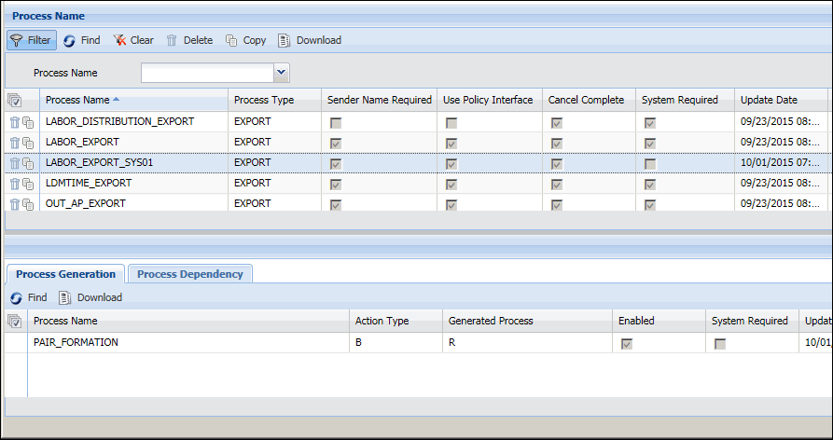The width and height of the screenshot is (833, 440).
Task: Select the Process Generation tab
Action: [x=65, y=274]
